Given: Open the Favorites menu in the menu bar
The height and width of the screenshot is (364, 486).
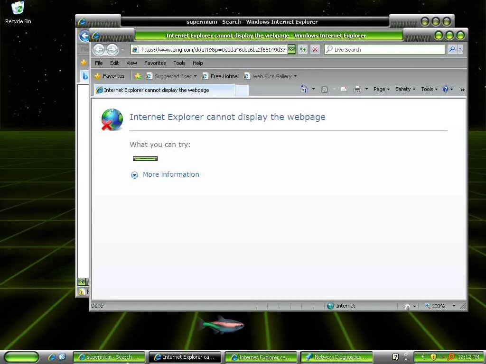Looking at the screenshot, I should pyautogui.click(x=155, y=63).
